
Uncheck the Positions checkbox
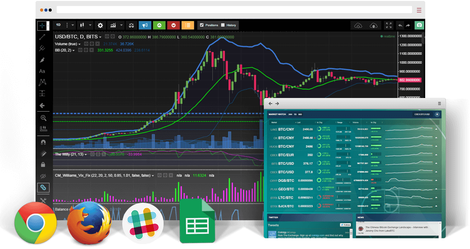click(x=201, y=25)
